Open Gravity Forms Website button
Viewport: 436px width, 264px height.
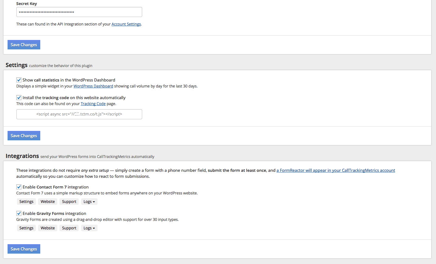(x=48, y=228)
